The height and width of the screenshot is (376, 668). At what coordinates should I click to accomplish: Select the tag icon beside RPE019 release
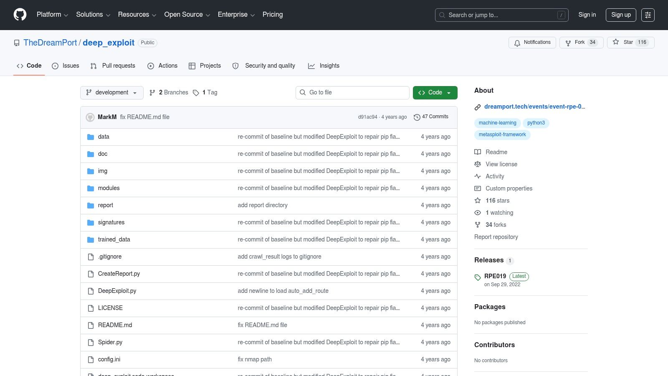point(478,277)
